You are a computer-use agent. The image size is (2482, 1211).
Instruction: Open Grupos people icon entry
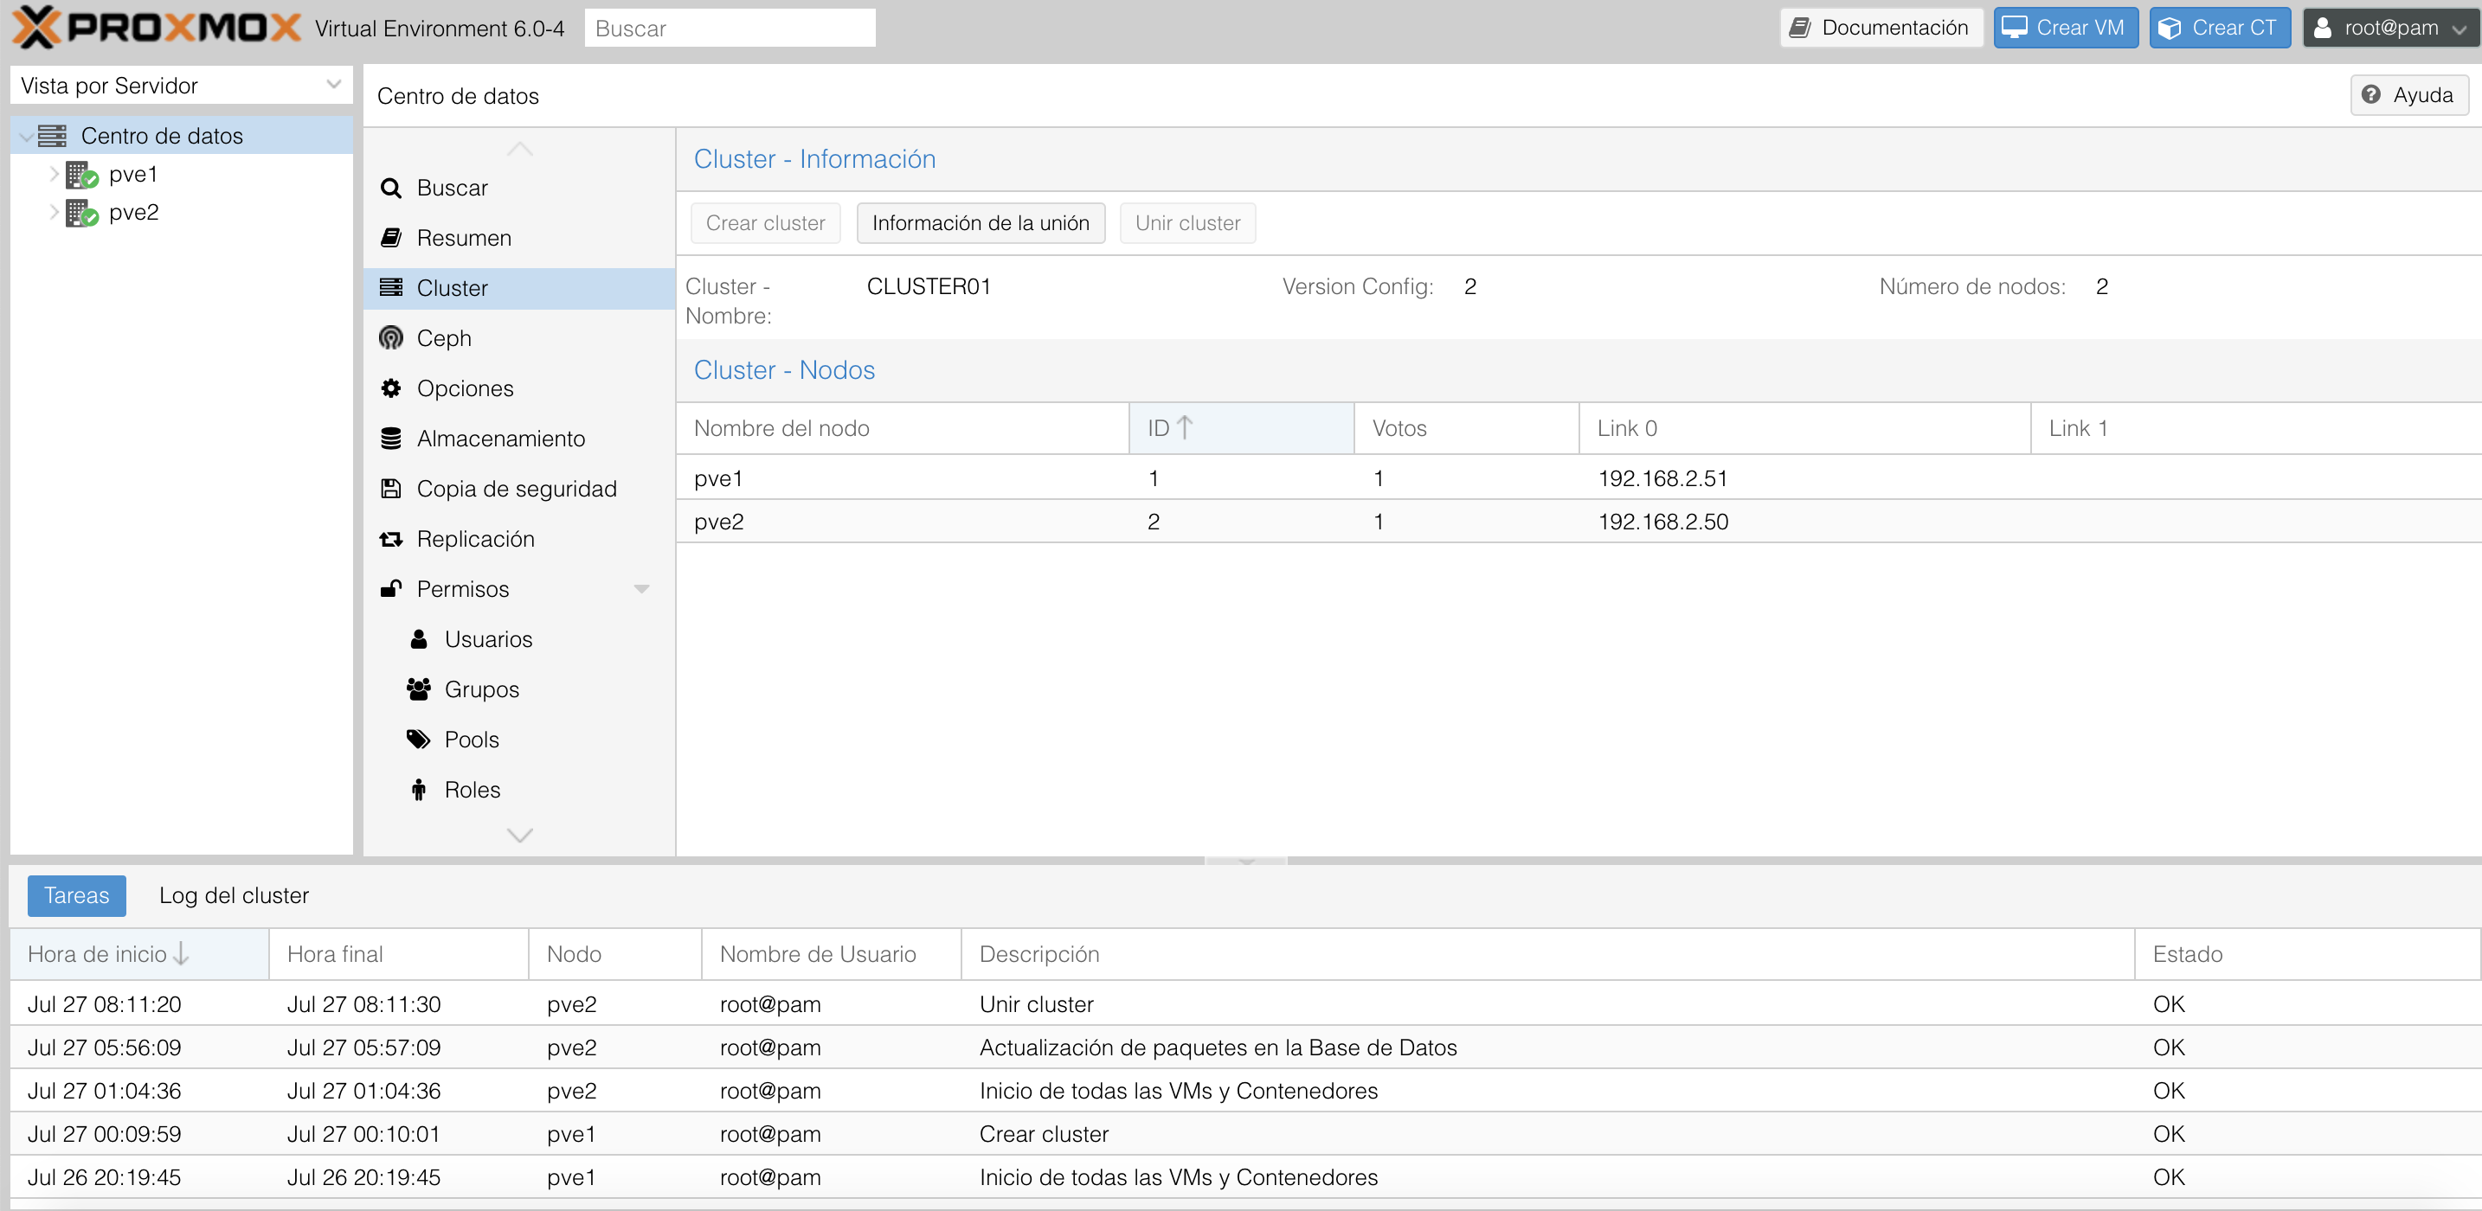[418, 689]
